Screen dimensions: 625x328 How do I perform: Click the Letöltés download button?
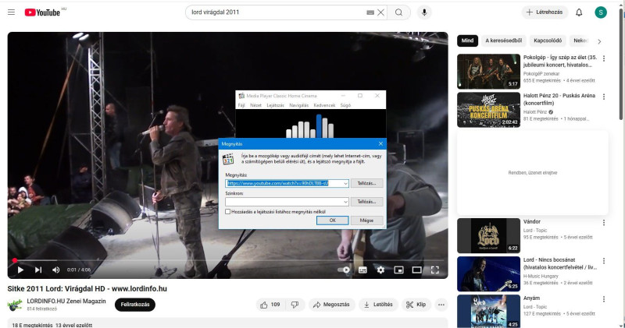coord(378,305)
